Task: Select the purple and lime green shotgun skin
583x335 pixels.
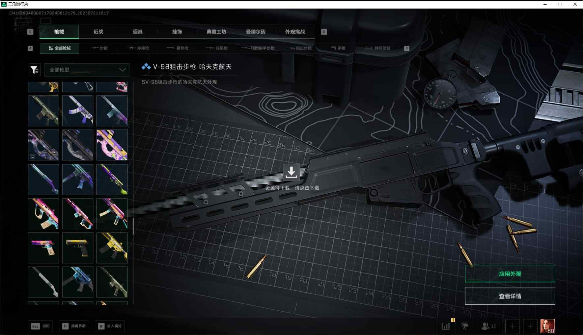Action: pos(112,179)
